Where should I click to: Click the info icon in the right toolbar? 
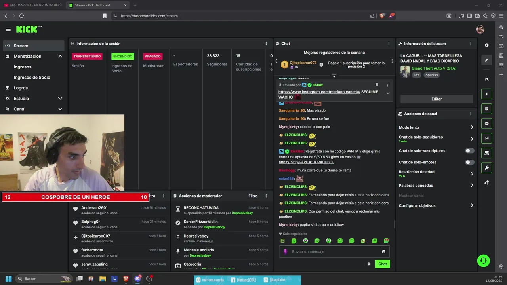pyautogui.click(x=486, y=45)
